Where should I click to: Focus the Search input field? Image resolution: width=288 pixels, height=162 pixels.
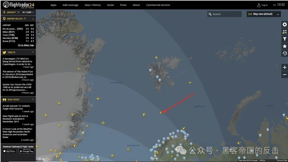click(225, 14)
